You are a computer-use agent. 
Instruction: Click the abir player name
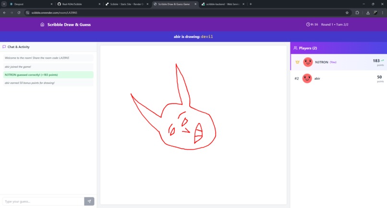click(317, 79)
